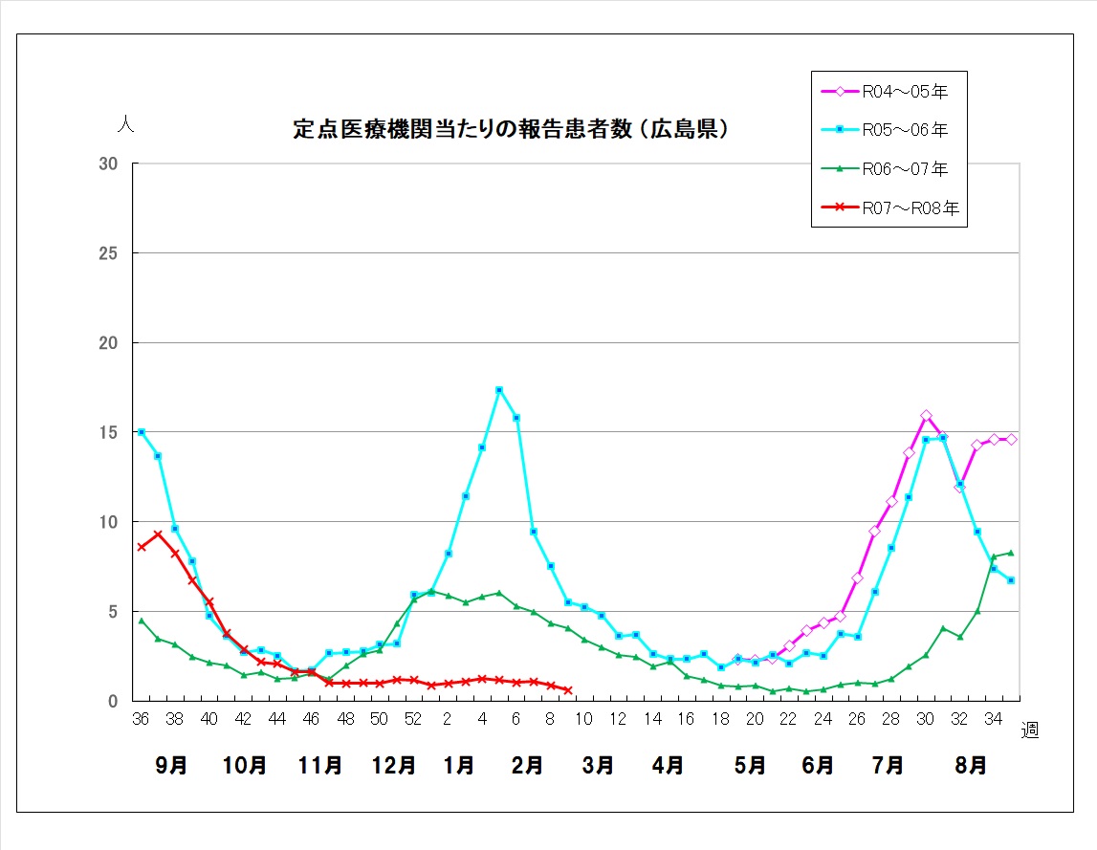
Task: Click the R04～05年 magenta legend marker
Action: pyautogui.click(x=840, y=92)
